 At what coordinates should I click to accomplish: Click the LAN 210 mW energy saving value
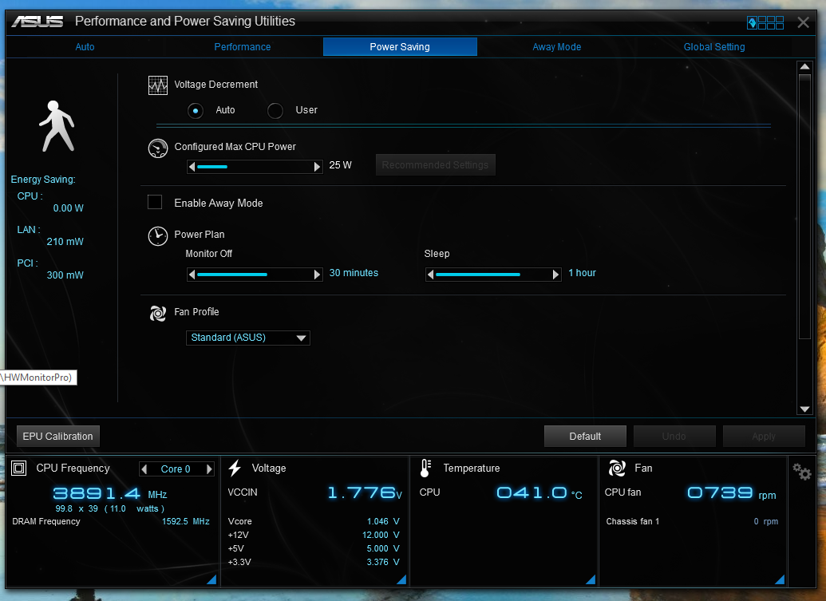tap(65, 242)
